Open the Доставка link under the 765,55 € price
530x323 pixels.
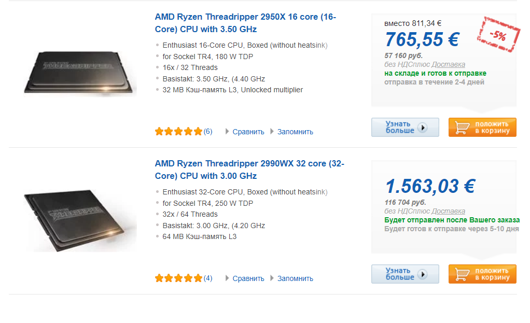(x=448, y=64)
